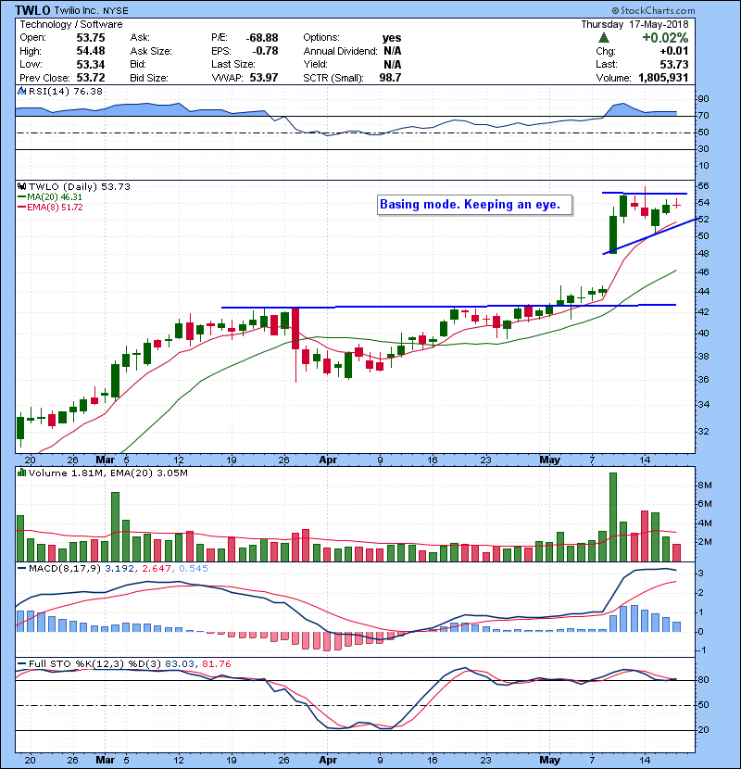
Task: Click the TWLO ticker symbol in the title
Action: [x=32, y=10]
